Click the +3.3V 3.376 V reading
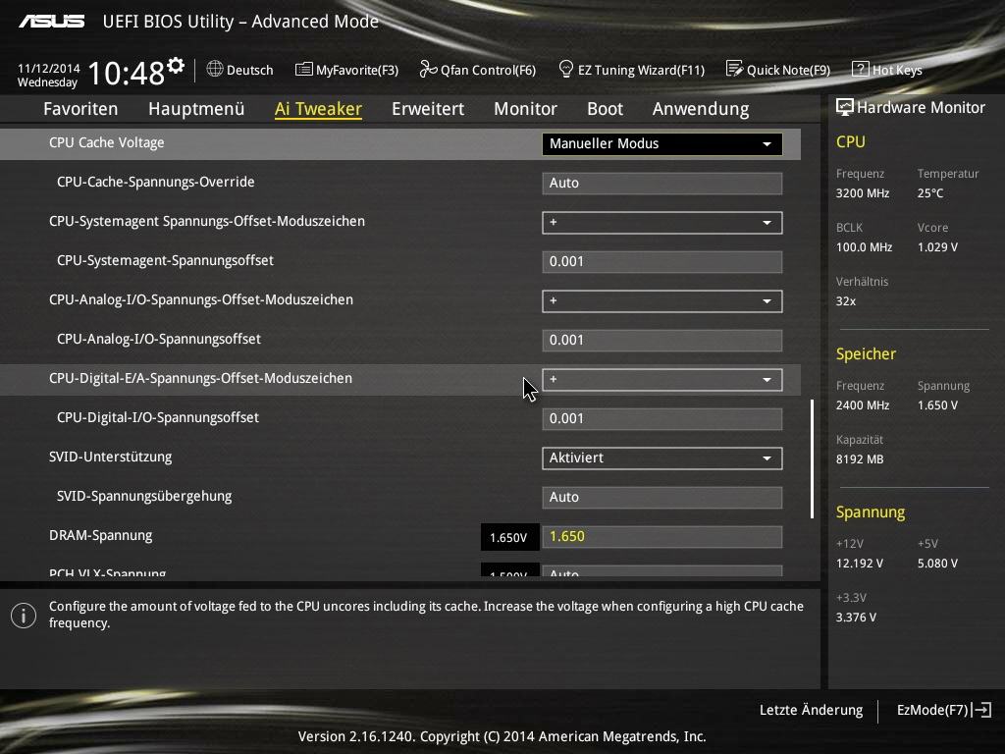Image resolution: width=1005 pixels, height=754 pixels. coord(856,617)
